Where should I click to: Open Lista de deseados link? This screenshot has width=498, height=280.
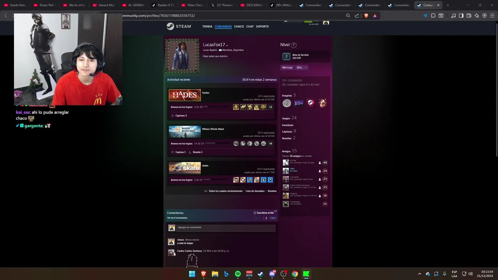pyautogui.click(x=255, y=191)
